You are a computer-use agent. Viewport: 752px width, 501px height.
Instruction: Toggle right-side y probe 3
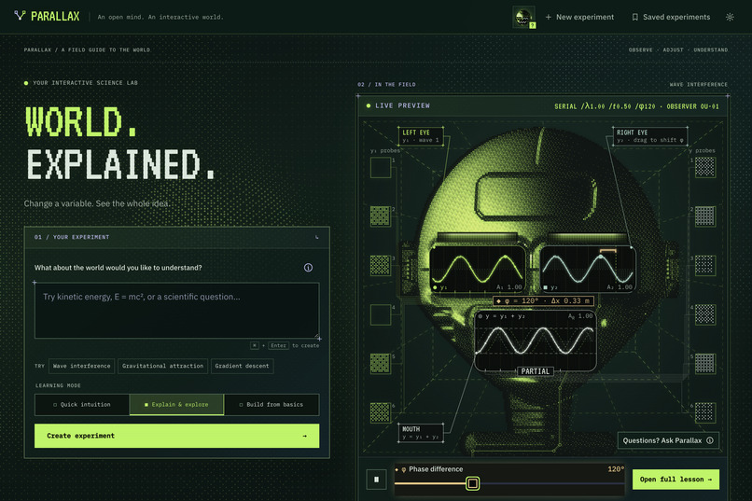(705, 265)
